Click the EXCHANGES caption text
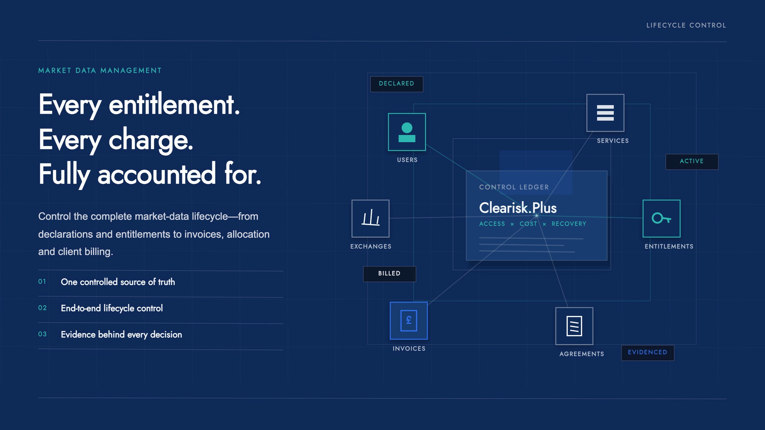 tap(371, 246)
